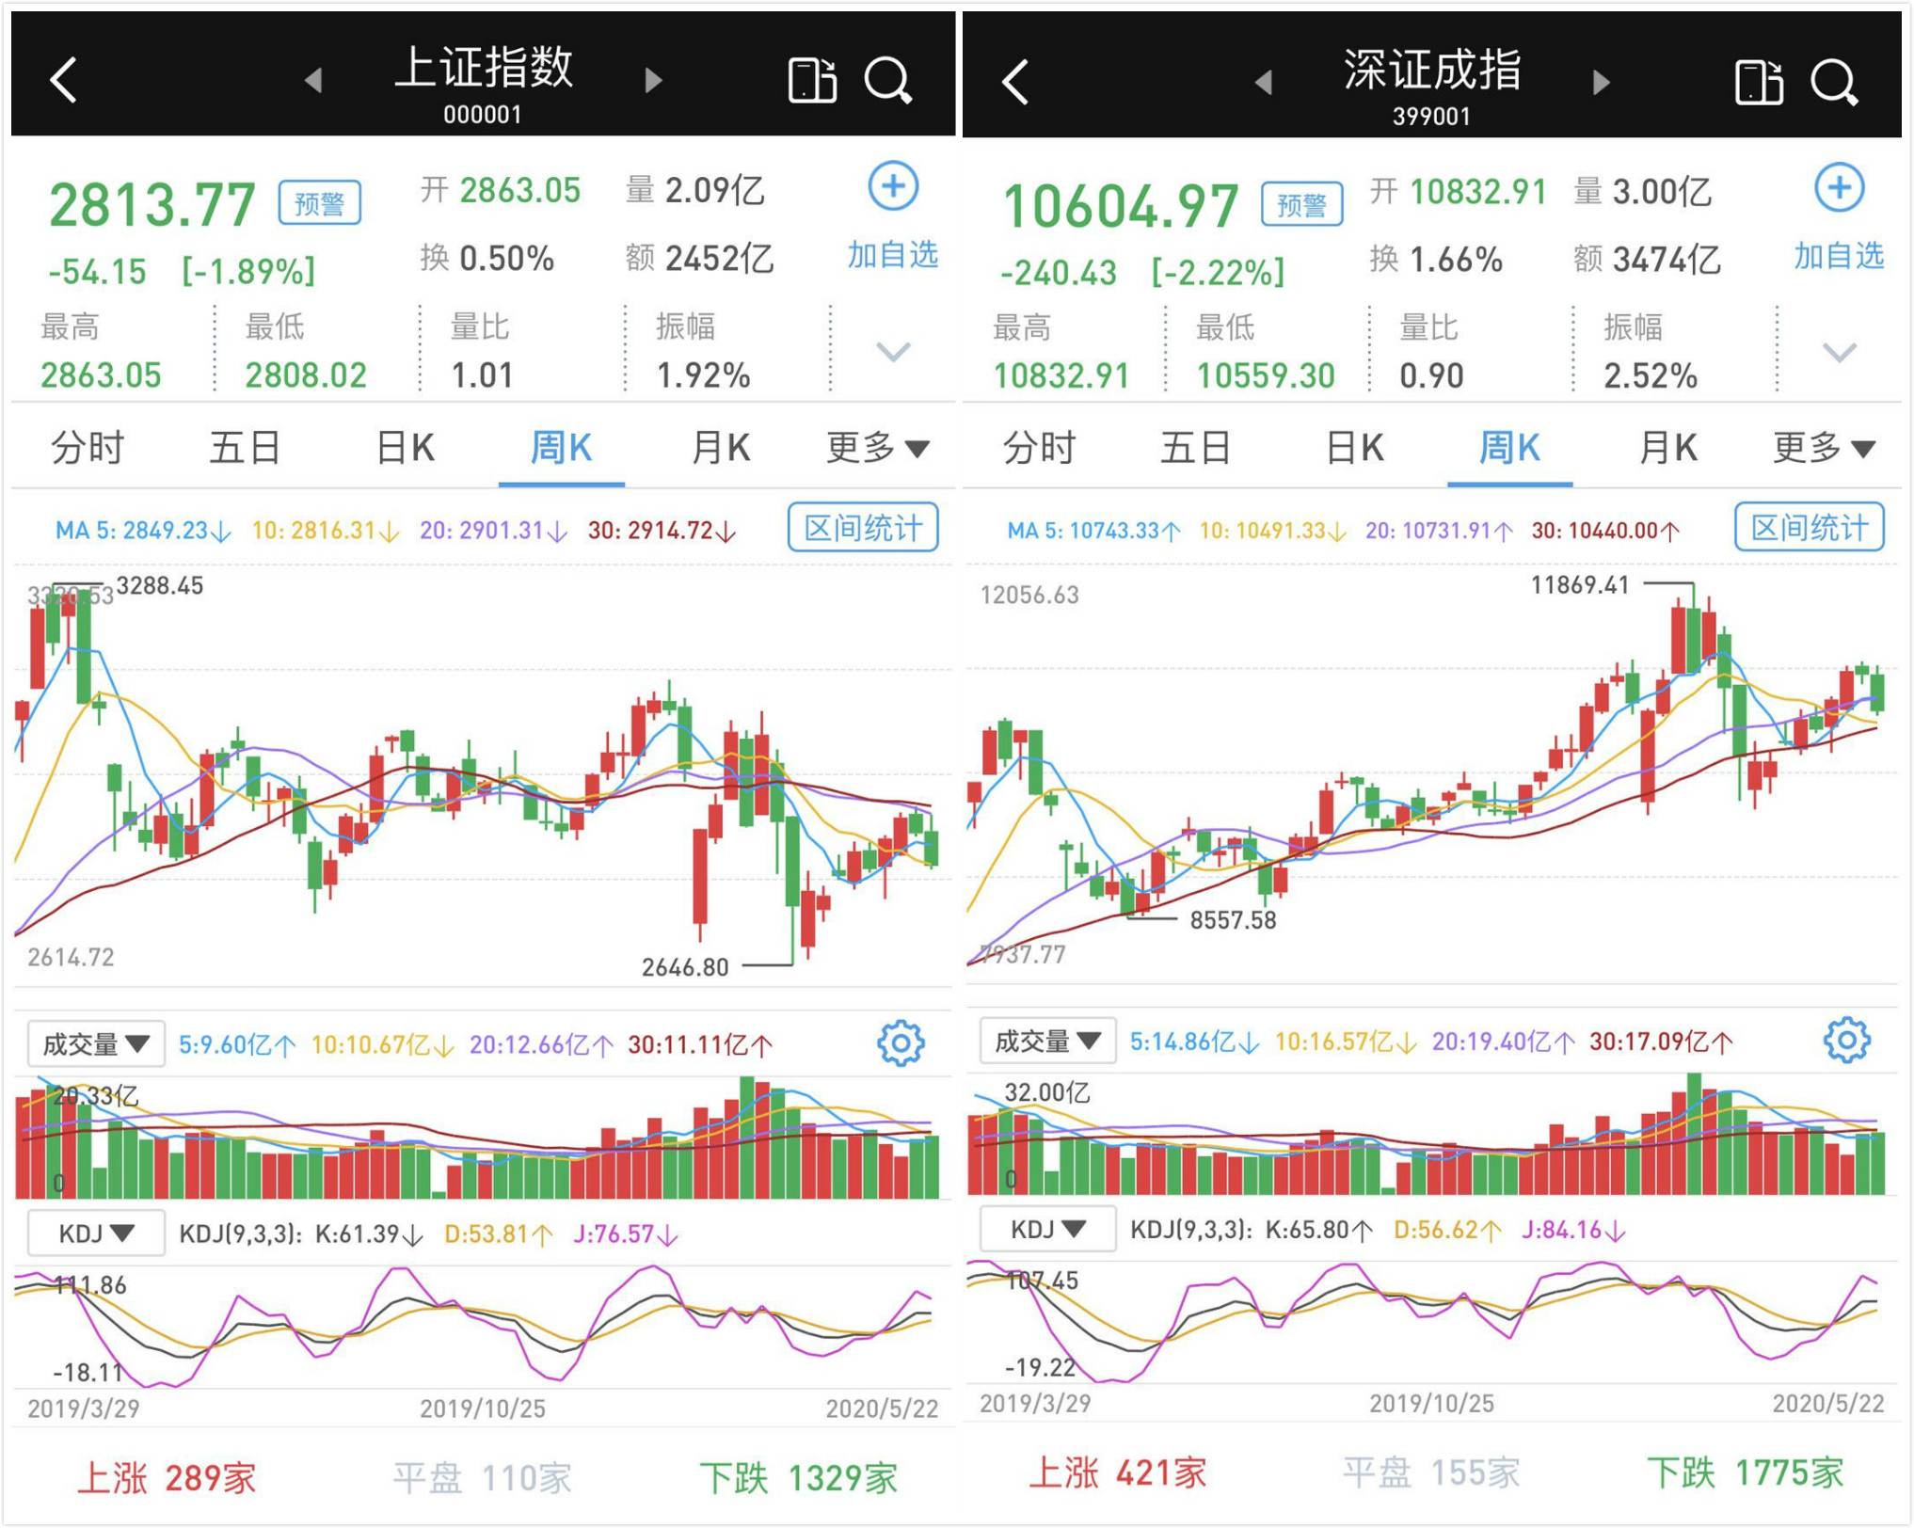Open 更多 period dropdown in 上证指数 panel
1914x1528 pixels.
878,448
